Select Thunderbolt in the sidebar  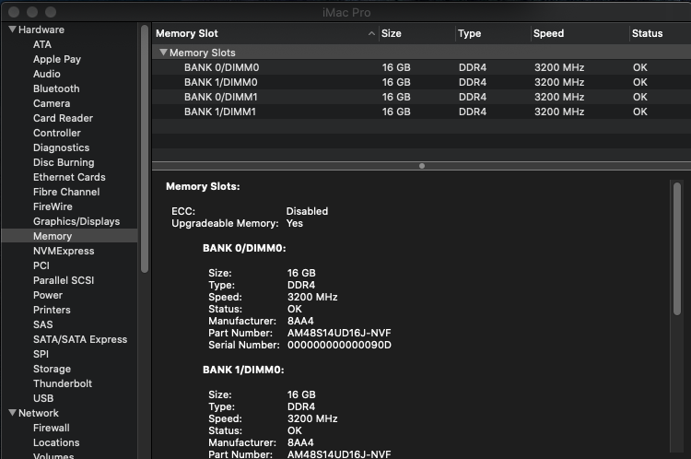tap(63, 383)
